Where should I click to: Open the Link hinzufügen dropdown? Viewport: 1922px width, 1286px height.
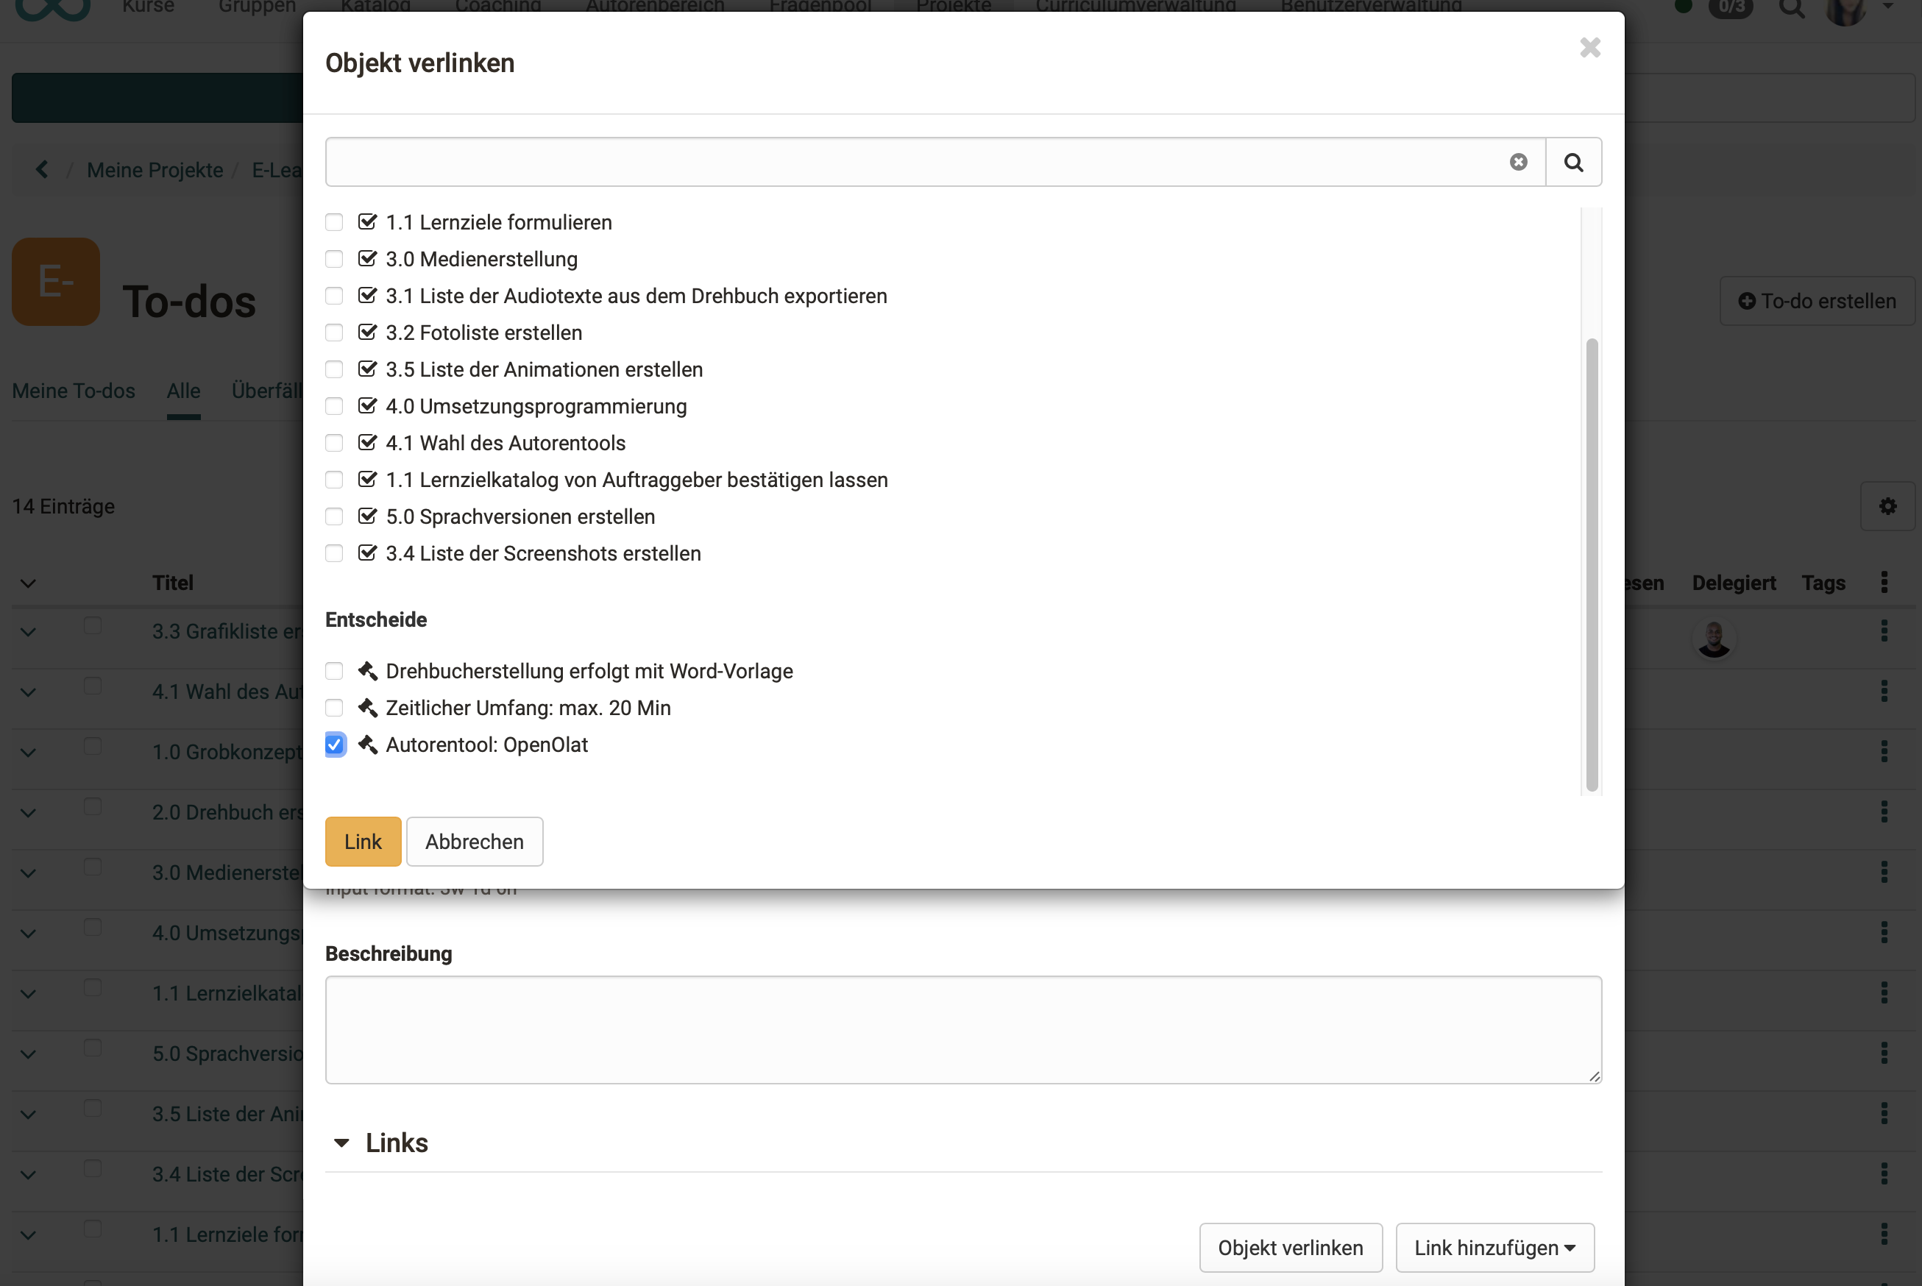pyautogui.click(x=1494, y=1248)
